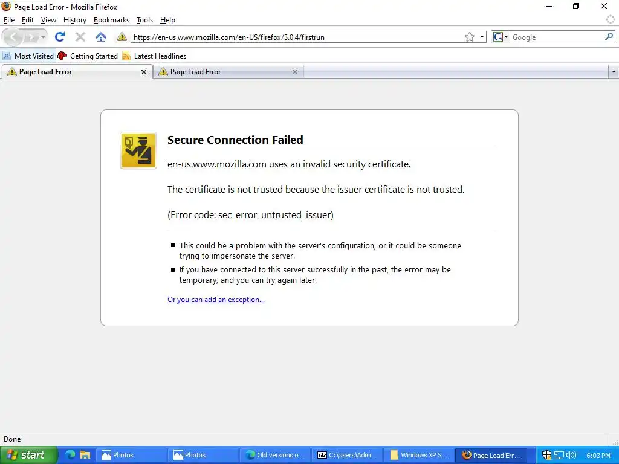619x464 pixels.
Task: Open the Help menu
Action: (x=167, y=20)
